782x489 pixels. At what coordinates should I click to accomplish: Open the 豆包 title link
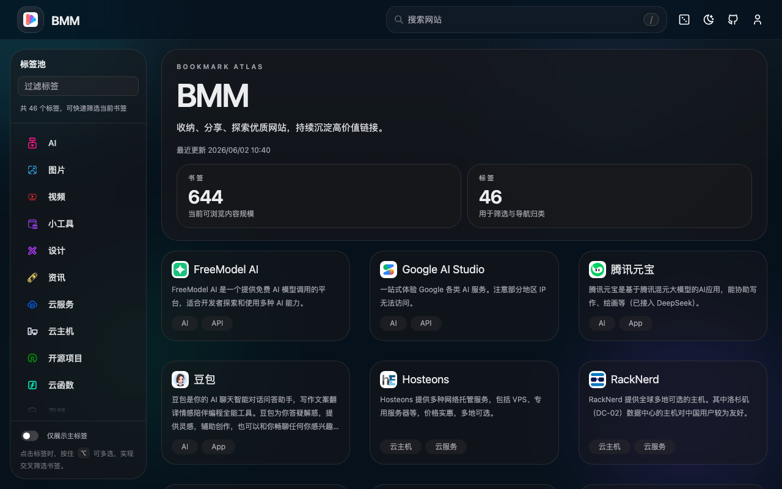click(x=205, y=380)
